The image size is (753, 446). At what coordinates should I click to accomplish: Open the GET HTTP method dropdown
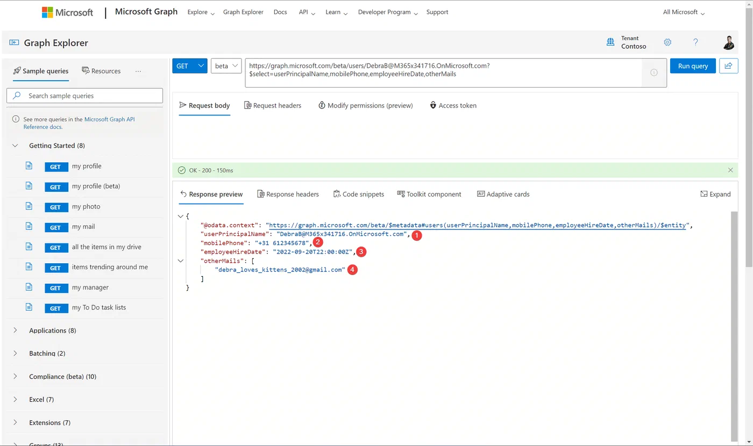pyautogui.click(x=190, y=66)
